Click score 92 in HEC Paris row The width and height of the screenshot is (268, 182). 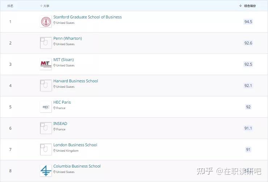click(x=248, y=107)
